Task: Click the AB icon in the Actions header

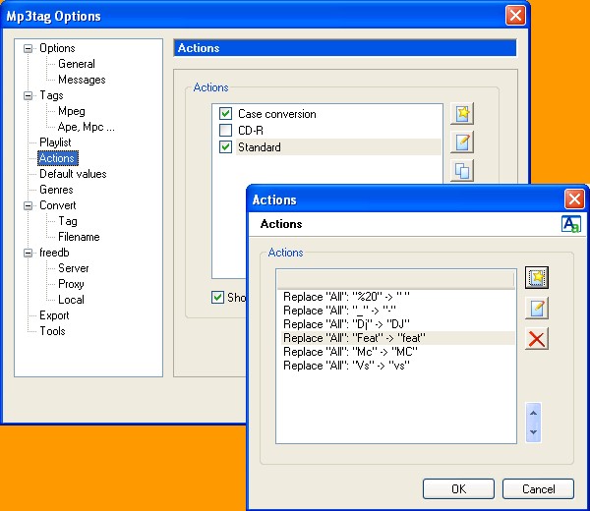Action: point(570,224)
